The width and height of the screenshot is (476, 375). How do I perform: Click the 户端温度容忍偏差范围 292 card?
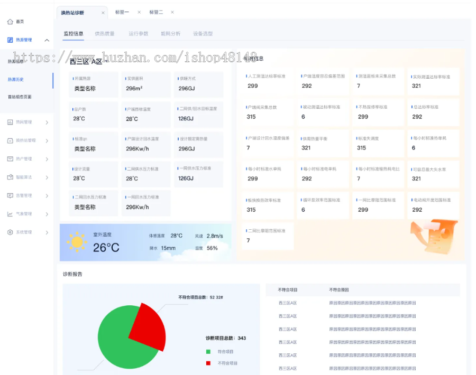[323, 81]
